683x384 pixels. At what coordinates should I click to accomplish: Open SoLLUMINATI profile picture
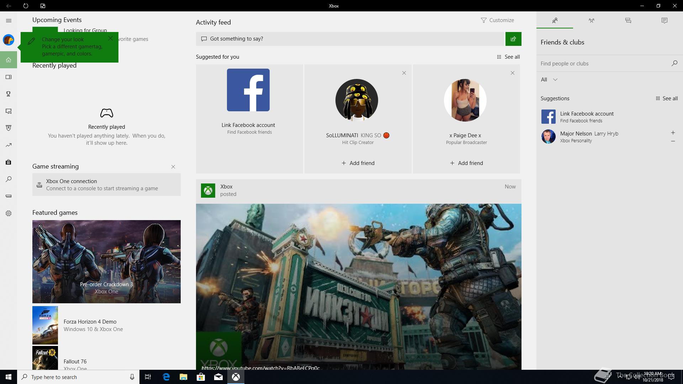tap(357, 100)
